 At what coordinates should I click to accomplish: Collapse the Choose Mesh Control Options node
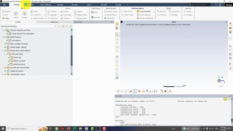coord(3,51)
